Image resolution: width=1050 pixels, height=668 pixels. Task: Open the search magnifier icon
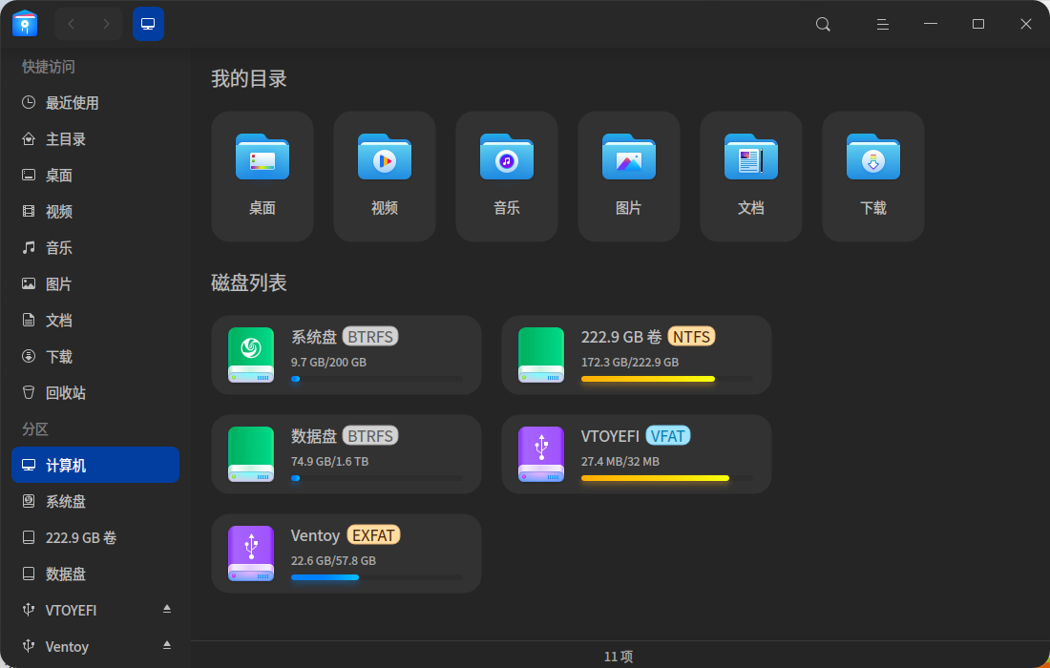[823, 24]
